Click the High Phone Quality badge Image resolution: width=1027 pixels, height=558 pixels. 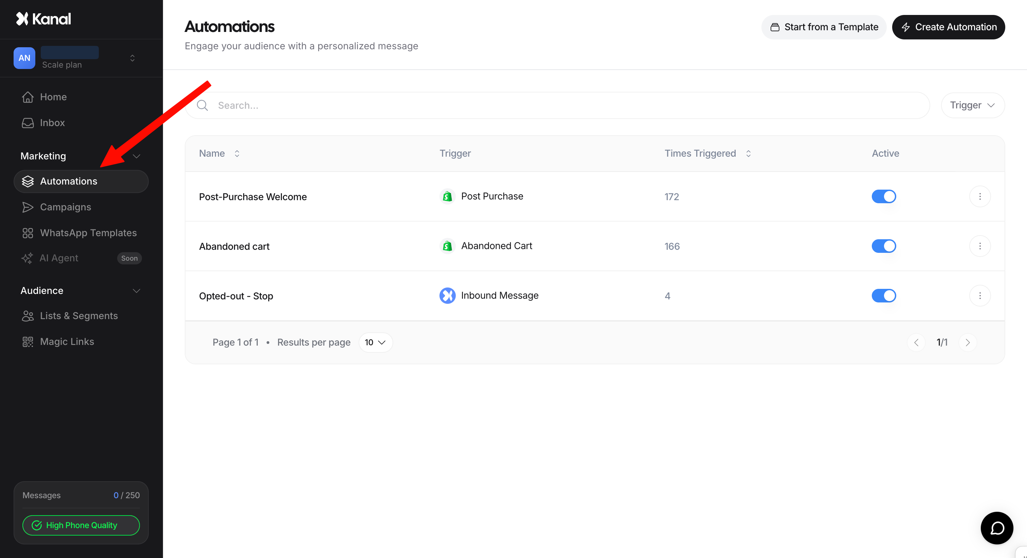click(81, 525)
